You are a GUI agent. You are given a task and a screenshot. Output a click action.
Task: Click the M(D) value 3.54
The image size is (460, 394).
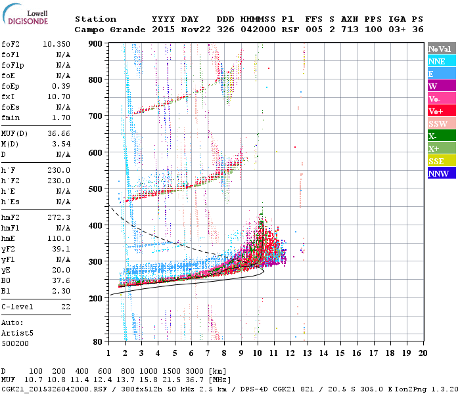click(x=61, y=144)
